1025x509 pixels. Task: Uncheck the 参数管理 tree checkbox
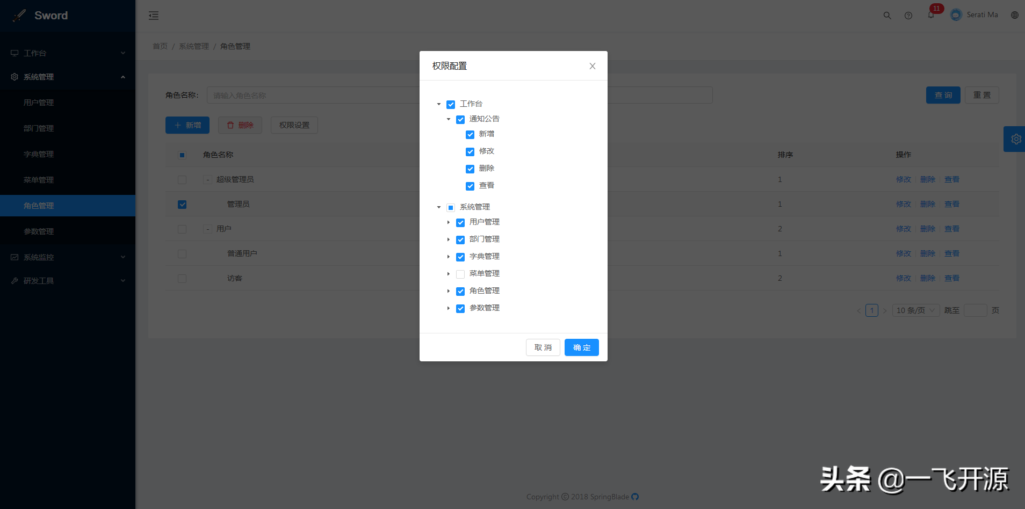coord(460,308)
